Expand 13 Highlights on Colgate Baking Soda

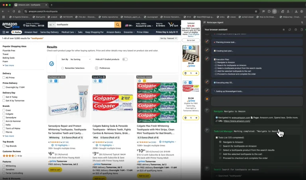pyautogui.click(x=106, y=145)
